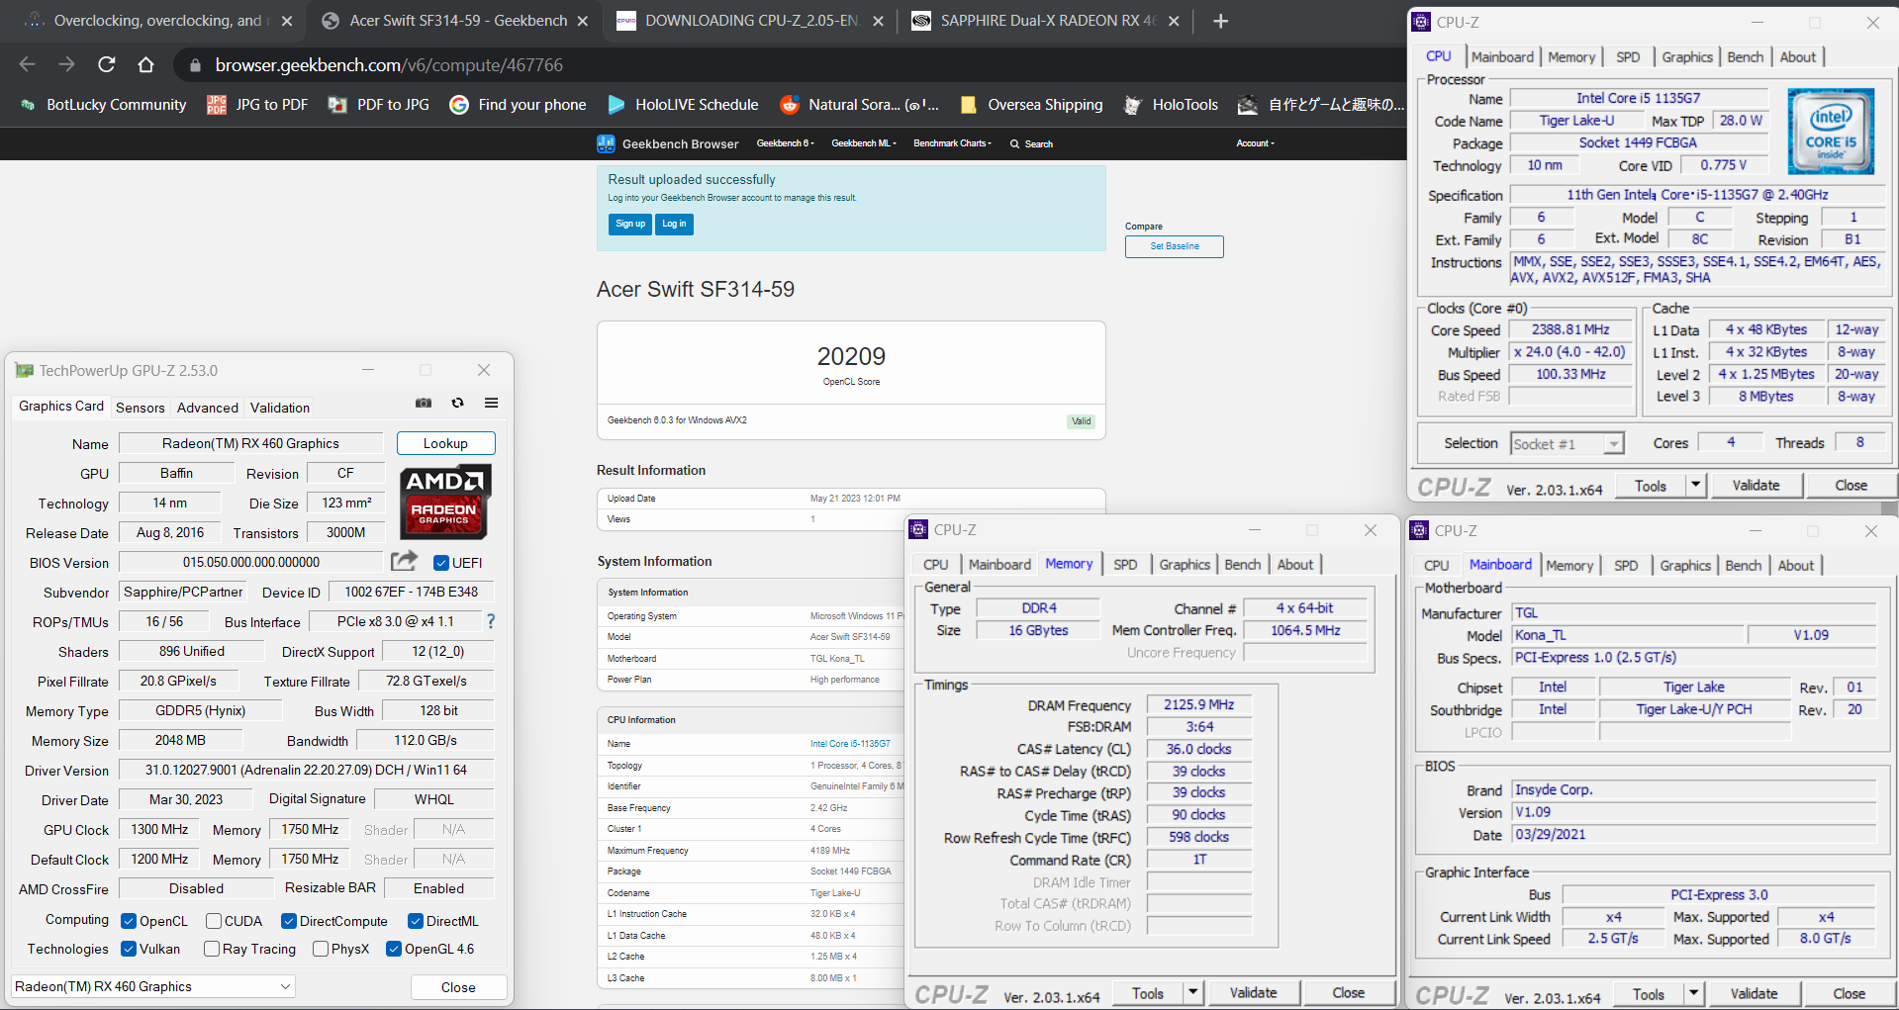The width and height of the screenshot is (1899, 1010).
Task: Click the DRAM Frequency 2125.9 MHz value
Action: 1198,705
